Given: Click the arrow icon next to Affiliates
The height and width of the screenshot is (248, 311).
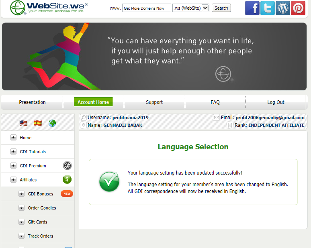Looking at the screenshot, I should point(13,180).
